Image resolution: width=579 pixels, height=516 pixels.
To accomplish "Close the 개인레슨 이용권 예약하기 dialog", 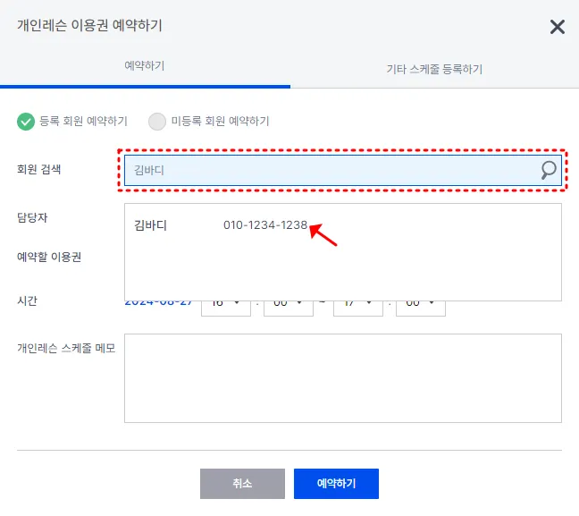I will pos(558,27).
